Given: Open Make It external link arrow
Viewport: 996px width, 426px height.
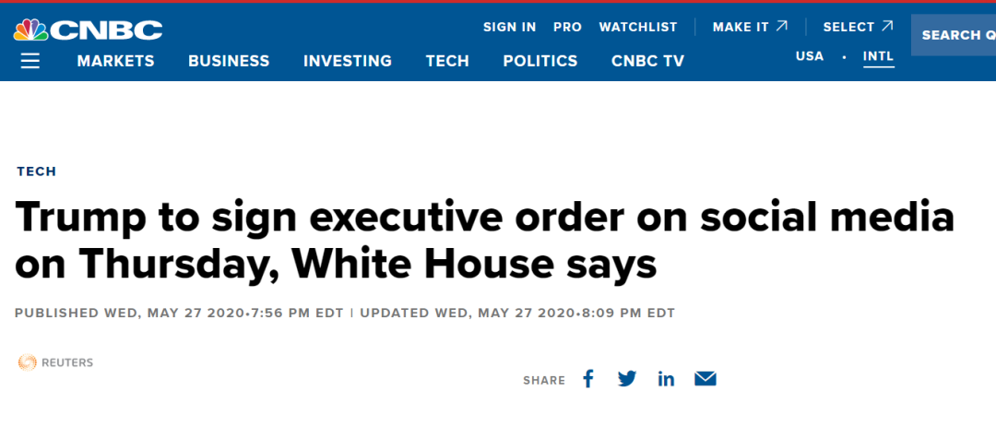Looking at the screenshot, I should (782, 26).
